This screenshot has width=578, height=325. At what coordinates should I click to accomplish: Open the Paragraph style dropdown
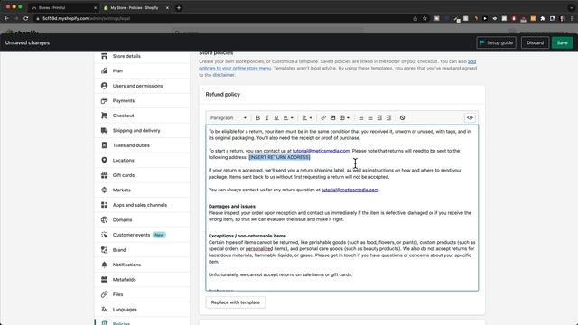[228, 118]
